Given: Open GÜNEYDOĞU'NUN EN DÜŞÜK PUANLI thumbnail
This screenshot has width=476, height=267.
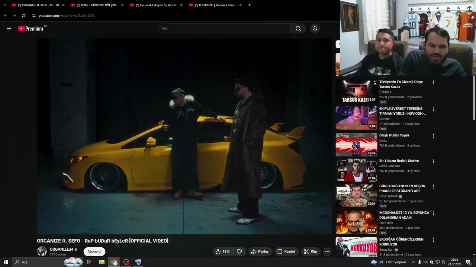Looking at the screenshot, I should click(x=356, y=195).
